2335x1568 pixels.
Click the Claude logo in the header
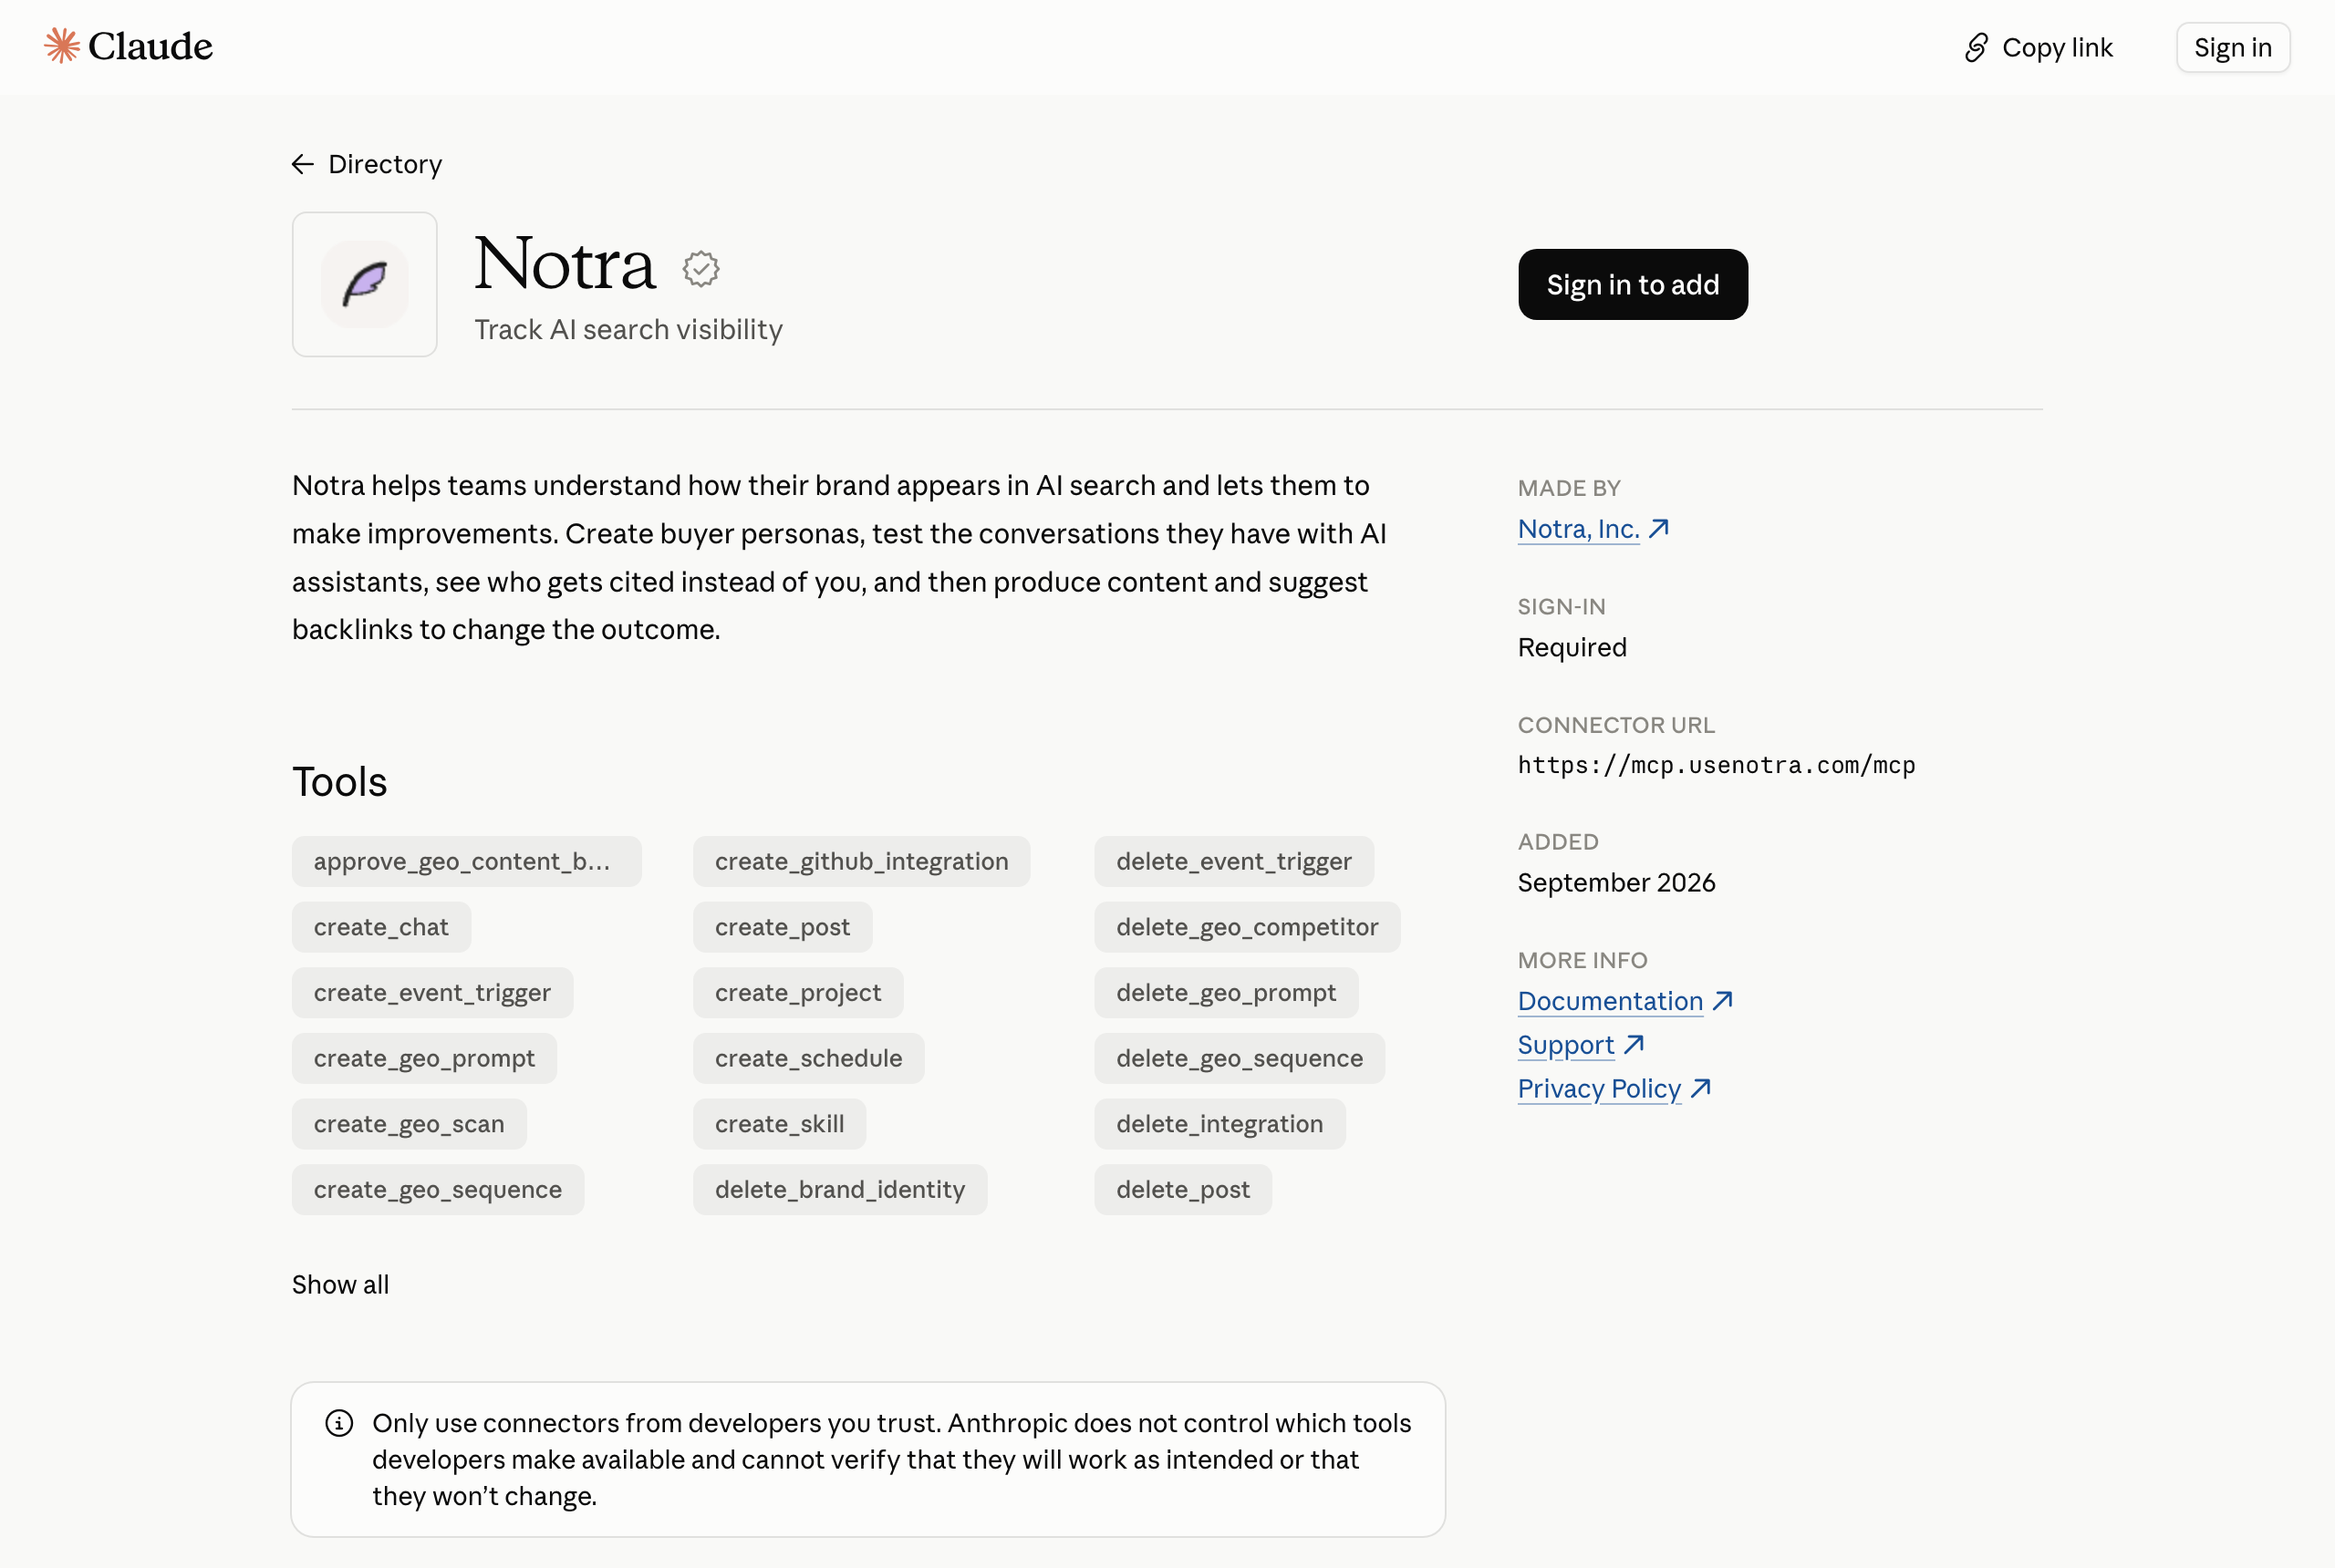pyautogui.click(x=128, y=46)
